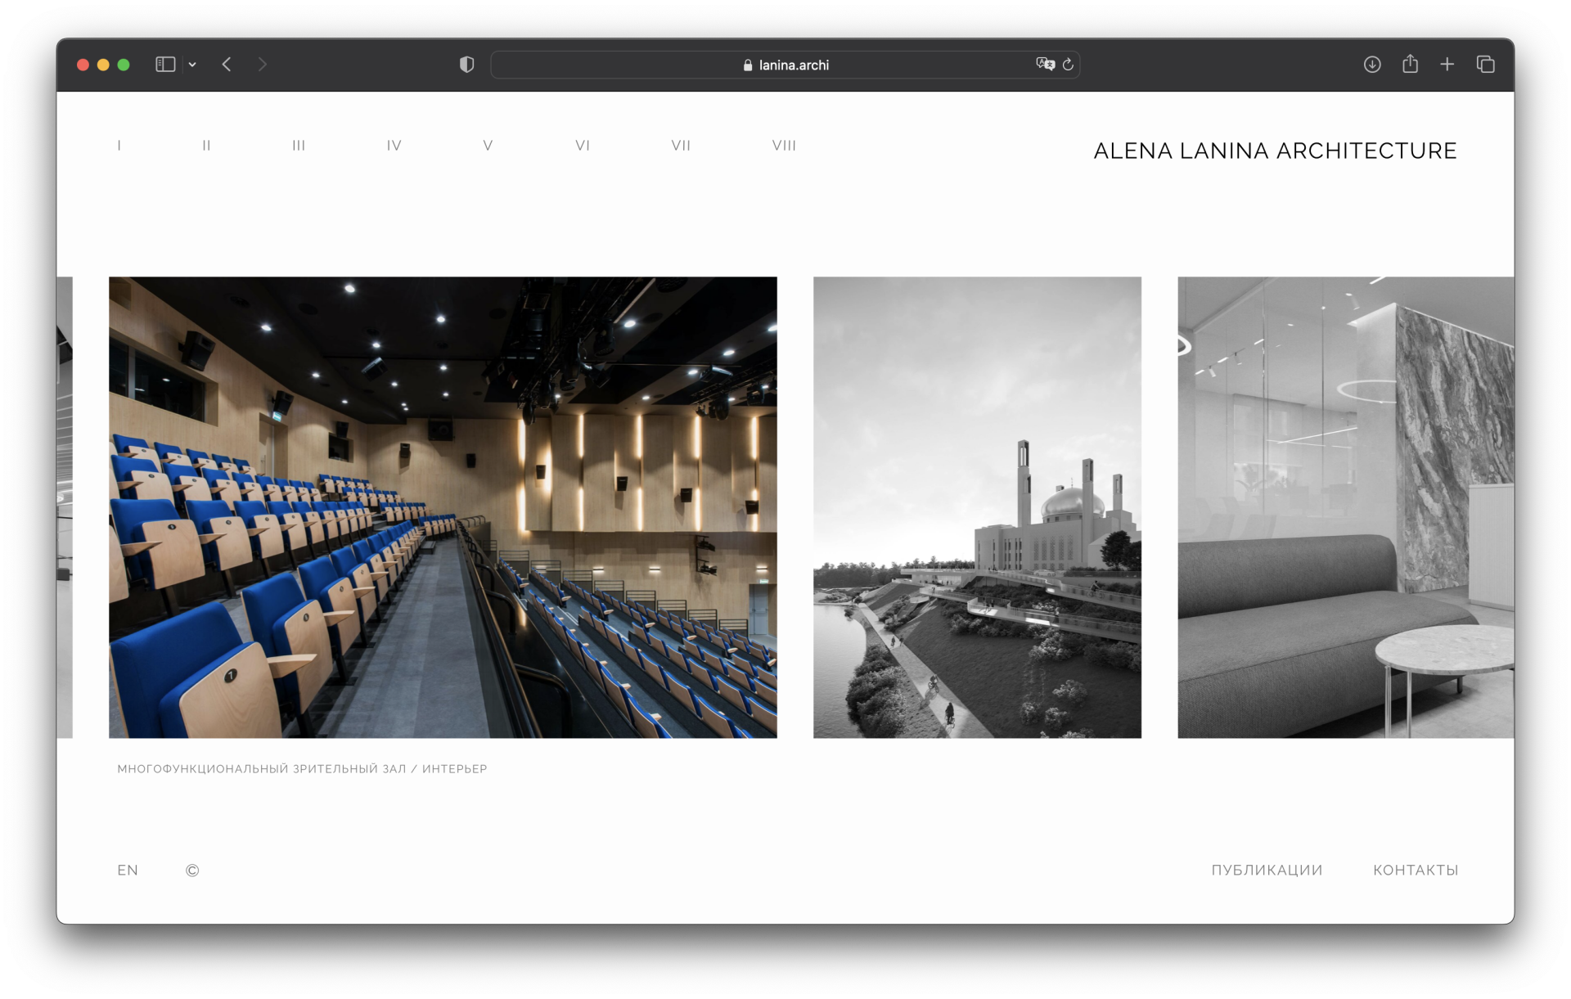
Task: Open section III in the navigation
Action: (x=299, y=146)
